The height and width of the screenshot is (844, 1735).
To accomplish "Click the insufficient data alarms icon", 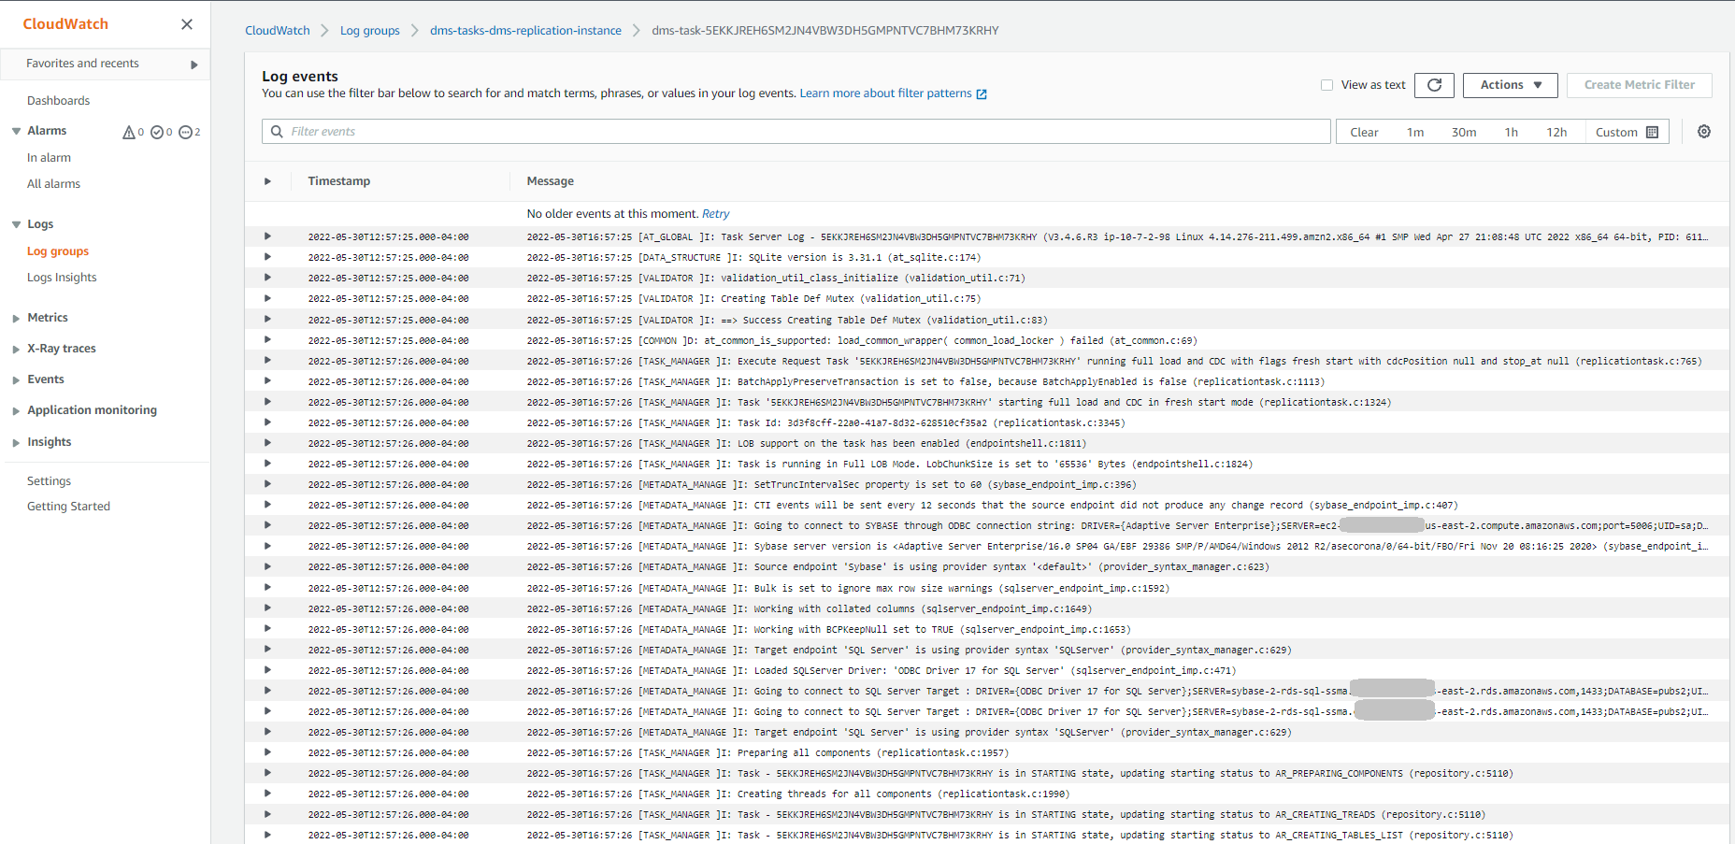I will point(185,133).
